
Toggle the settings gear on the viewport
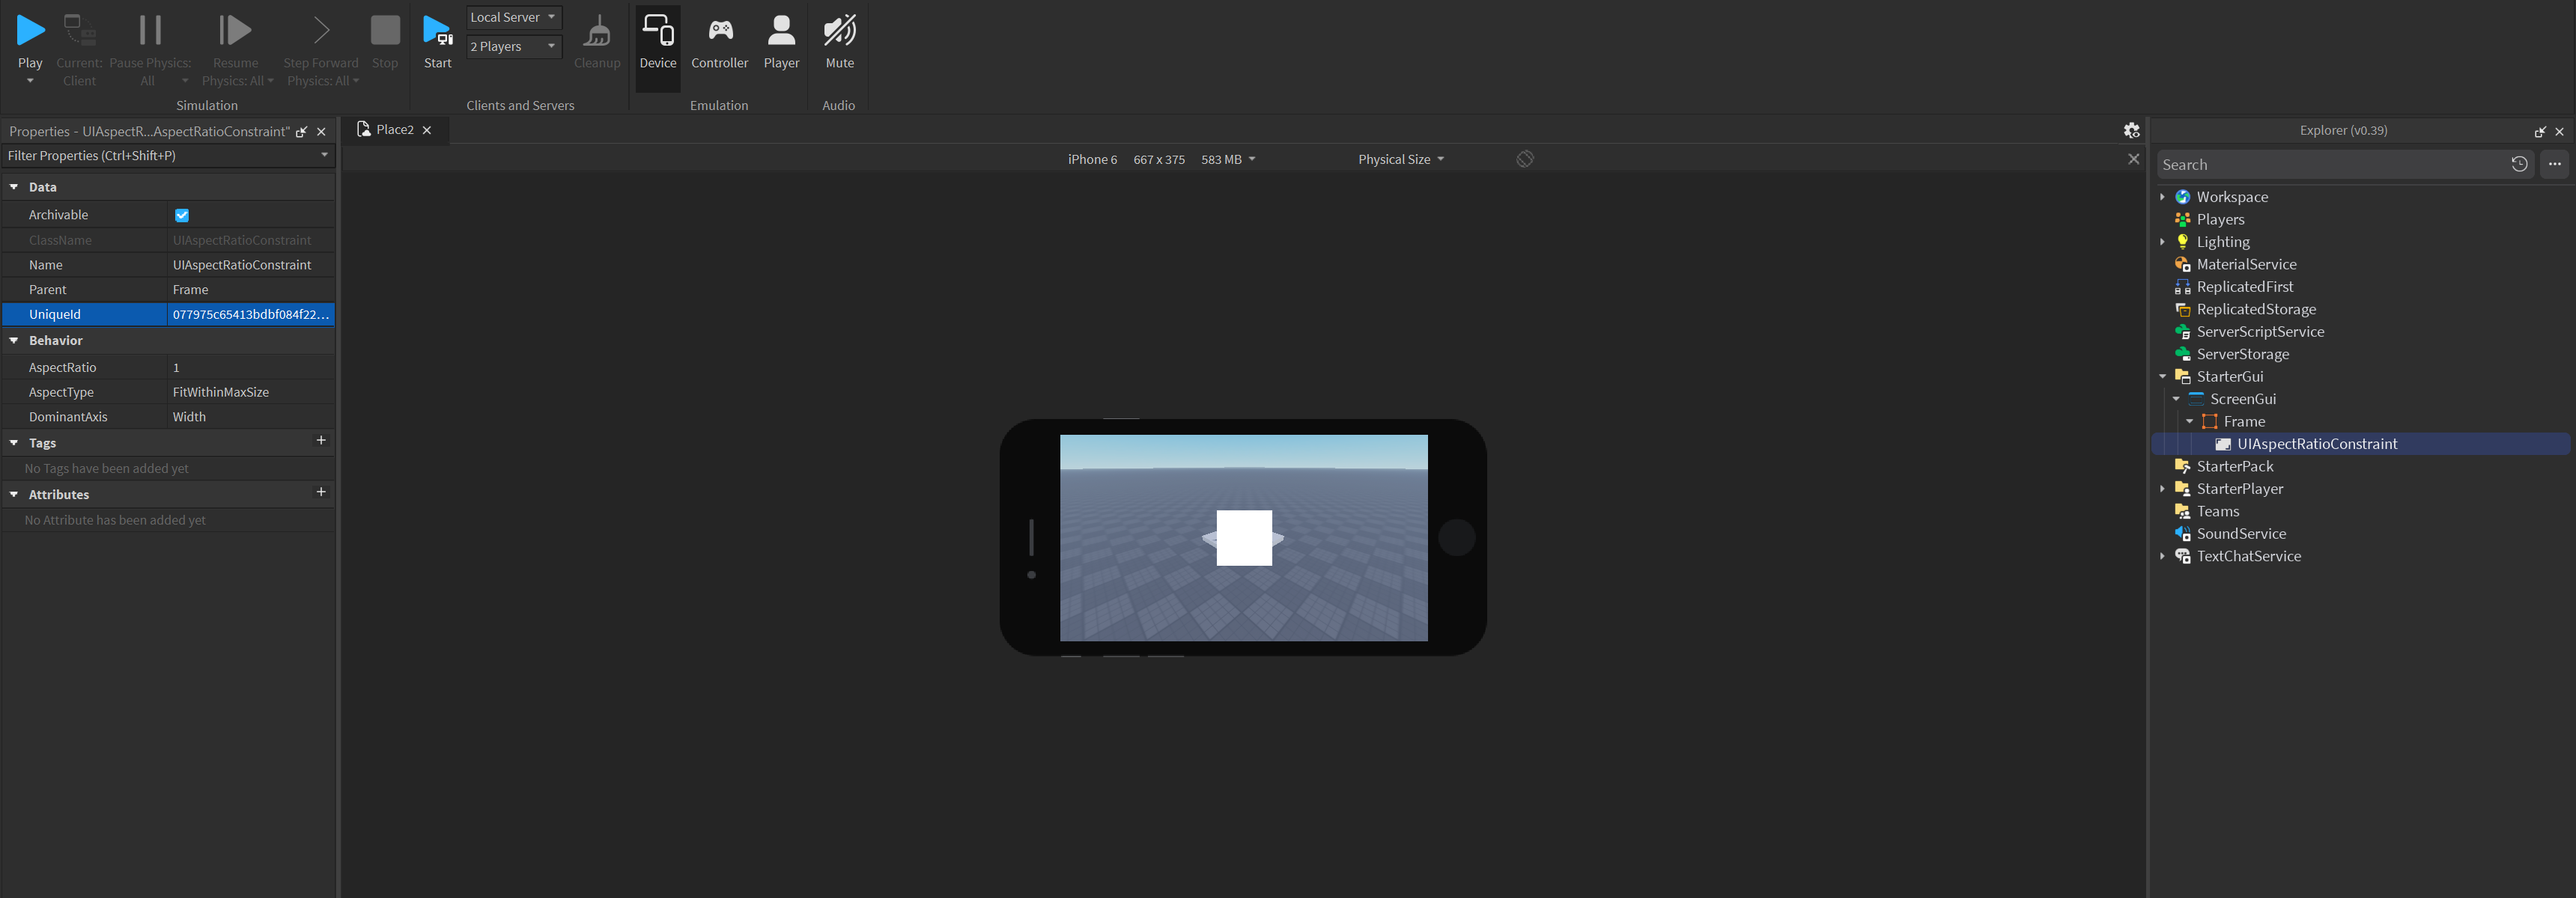click(x=2131, y=130)
